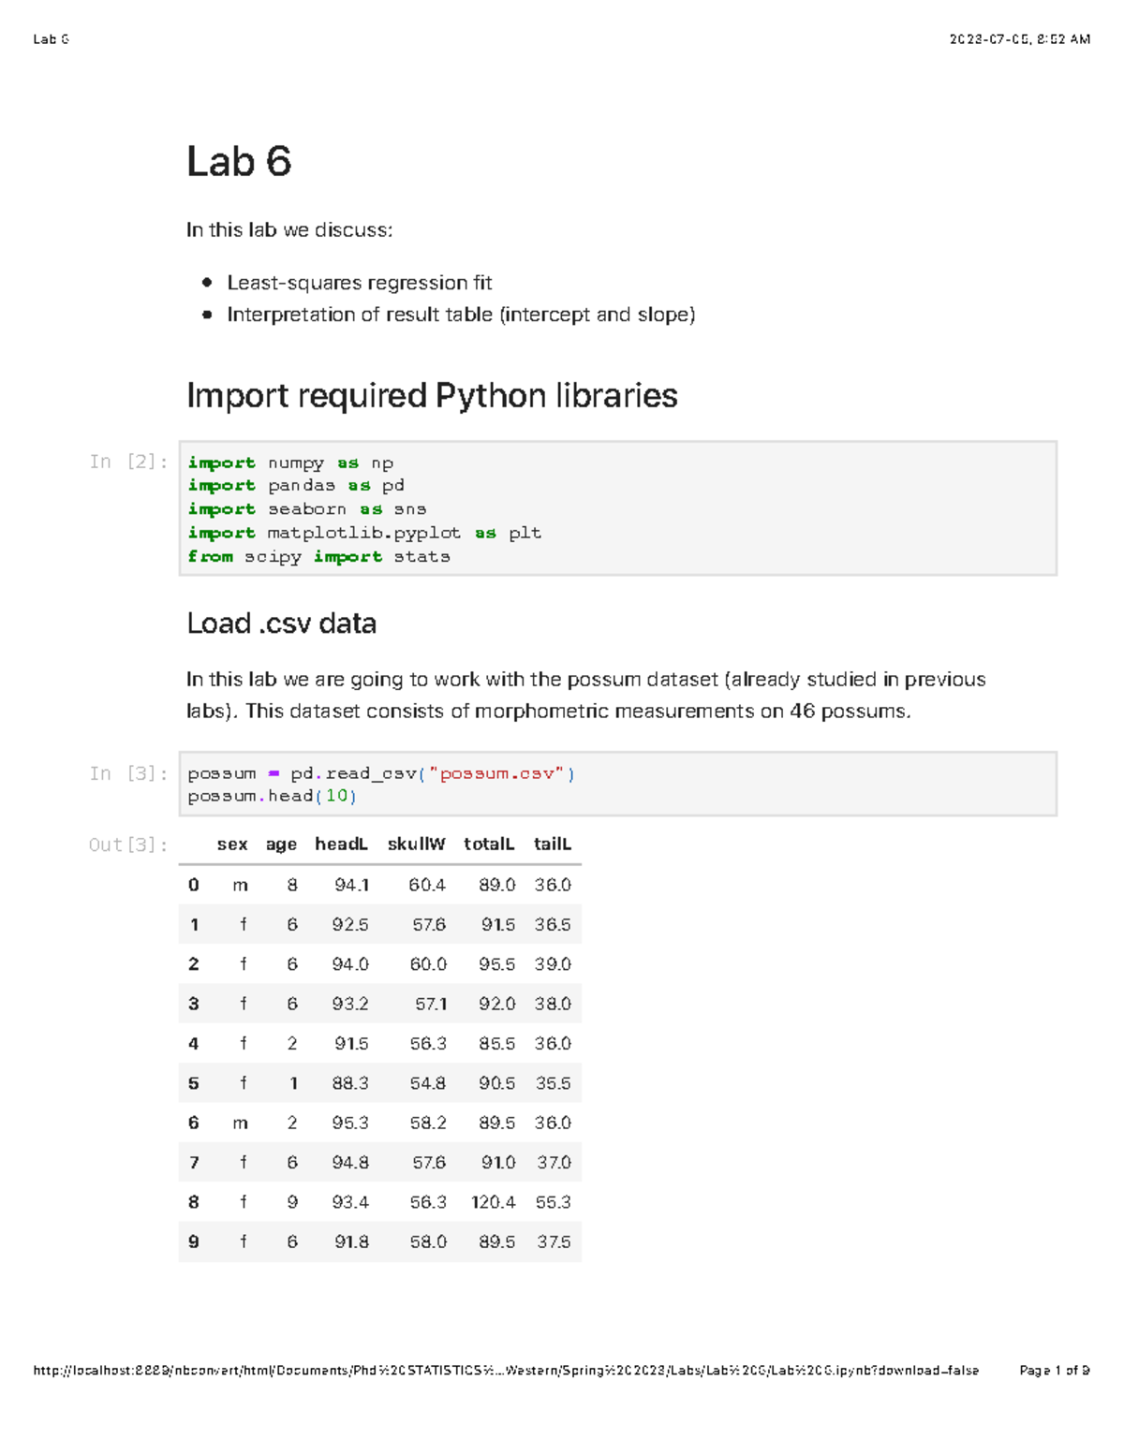
Task: Click the sex column header
Action: point(232,844)
